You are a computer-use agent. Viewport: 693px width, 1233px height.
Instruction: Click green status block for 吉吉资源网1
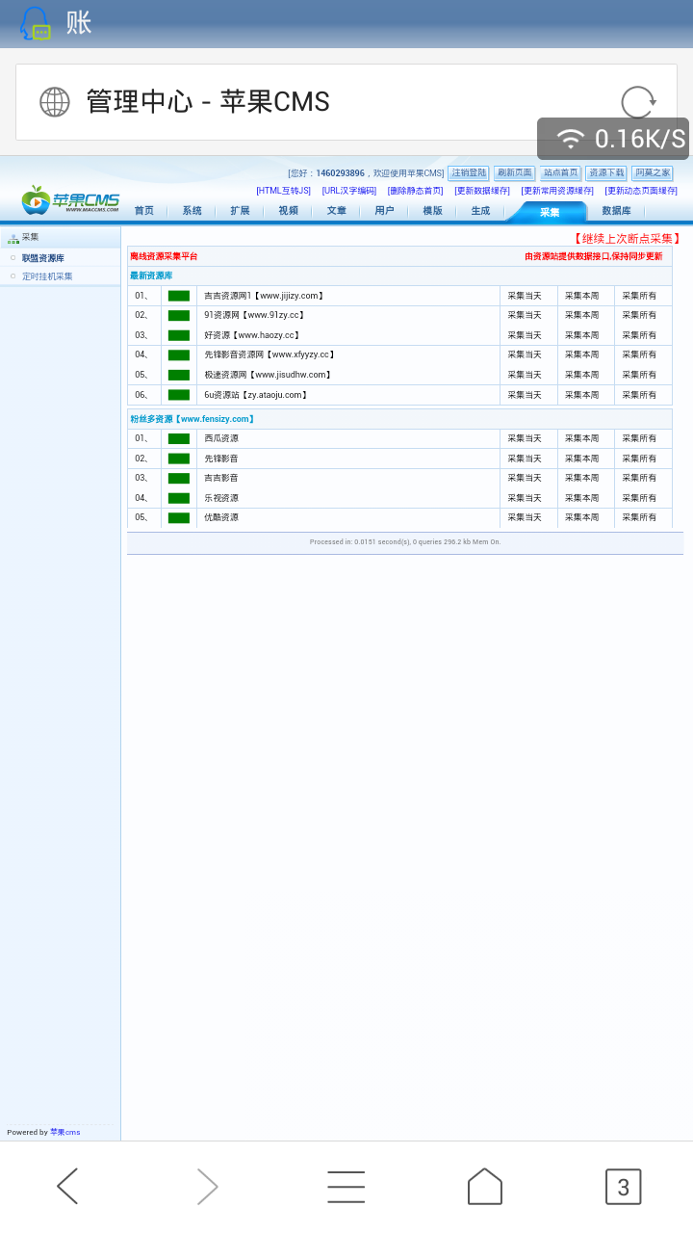(179, 296)
